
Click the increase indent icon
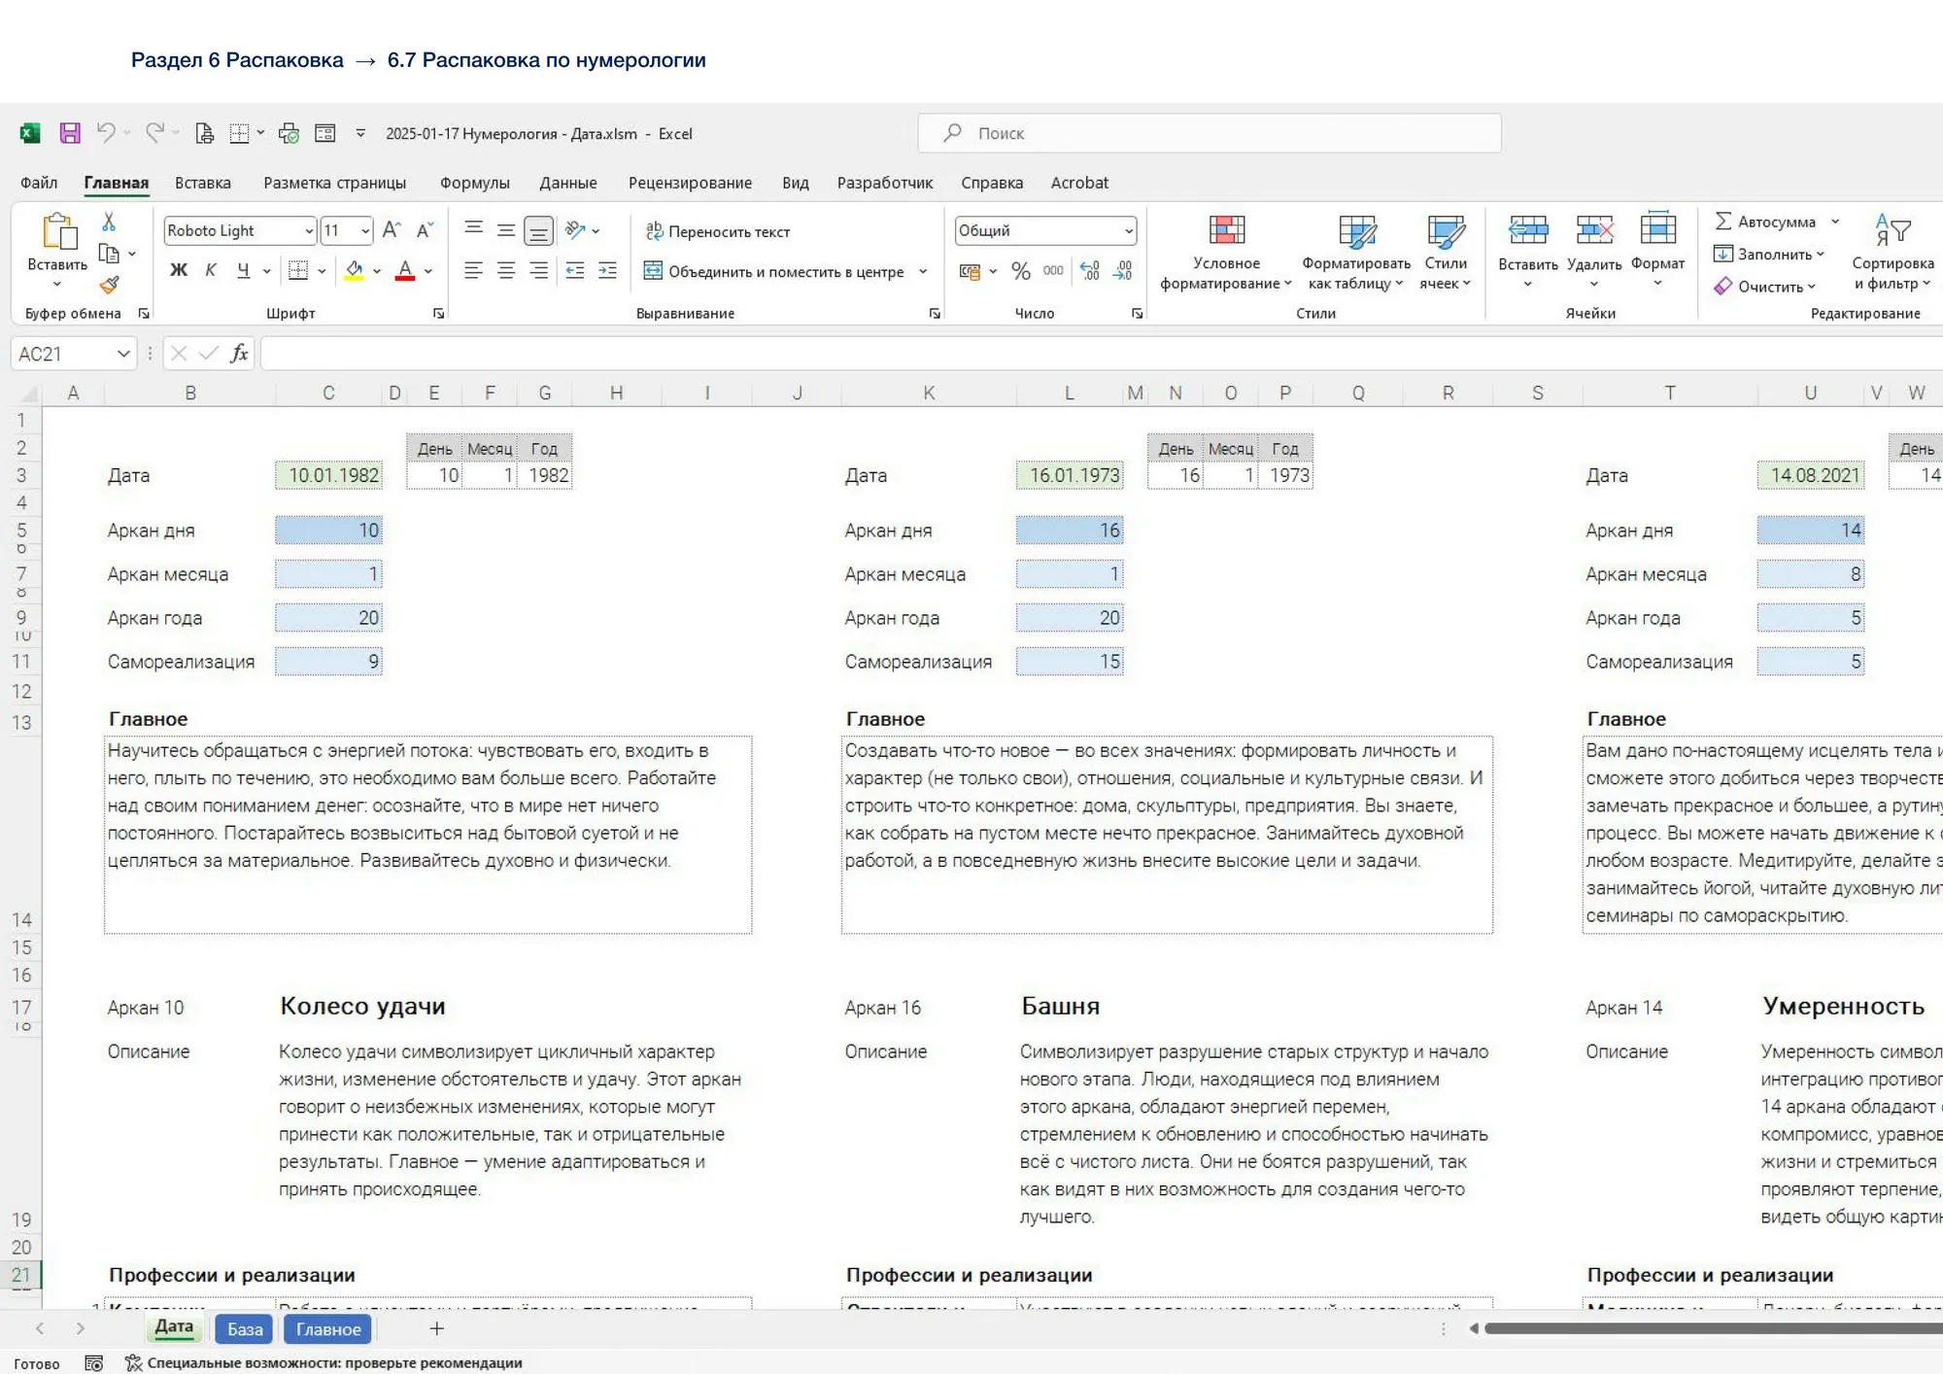607,271
